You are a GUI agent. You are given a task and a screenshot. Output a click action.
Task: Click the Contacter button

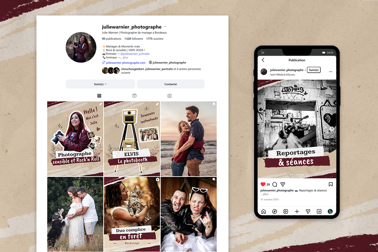click(x=170, y=84)
